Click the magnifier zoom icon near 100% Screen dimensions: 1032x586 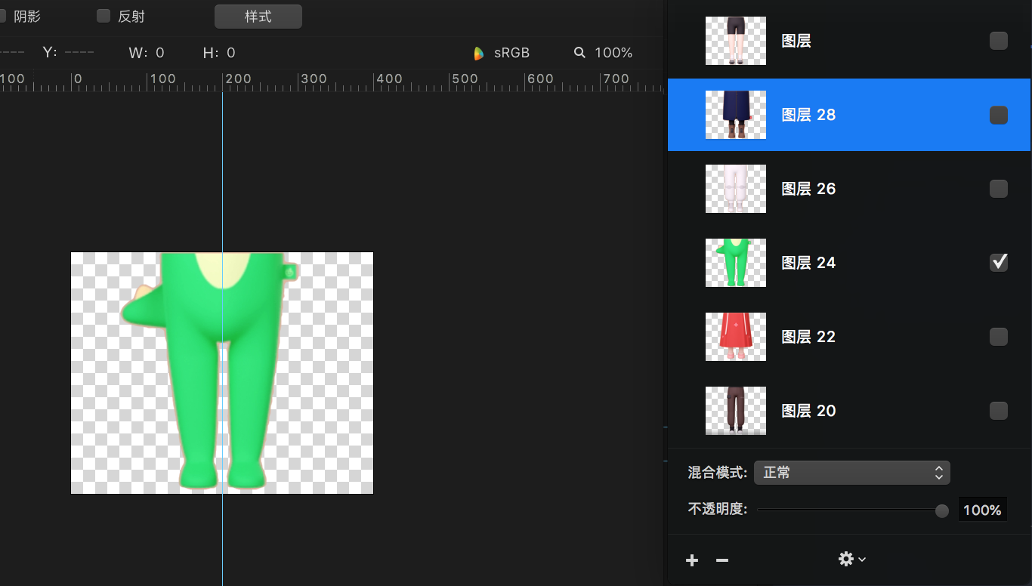(x=579, y=53)
